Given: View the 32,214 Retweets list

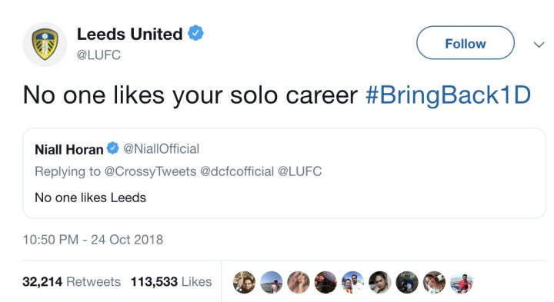Looking at the screenshot, I should (x=72, y=281).
